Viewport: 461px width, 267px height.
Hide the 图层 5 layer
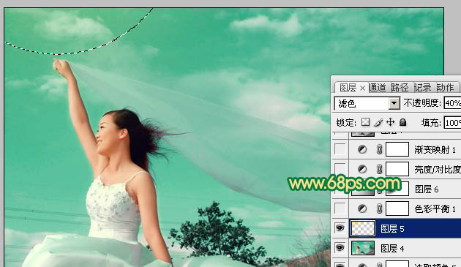click(340, 228)
